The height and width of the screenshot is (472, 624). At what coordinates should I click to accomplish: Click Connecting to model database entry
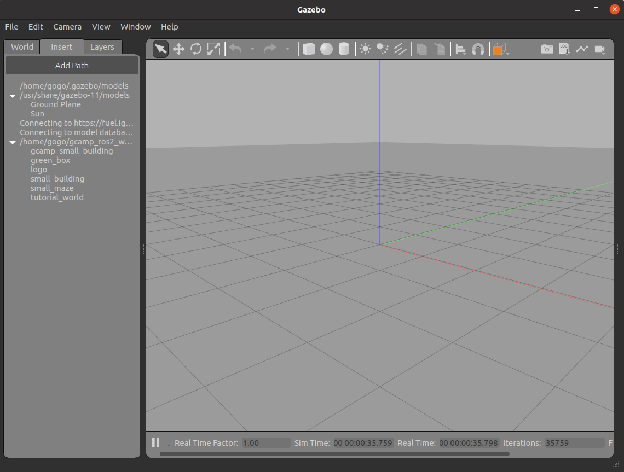(77, 132)
